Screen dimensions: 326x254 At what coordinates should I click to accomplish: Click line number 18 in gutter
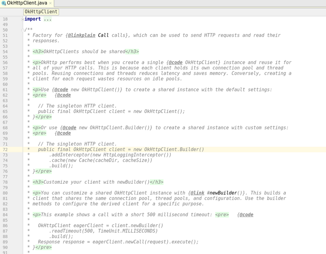(x=5, y=19)
